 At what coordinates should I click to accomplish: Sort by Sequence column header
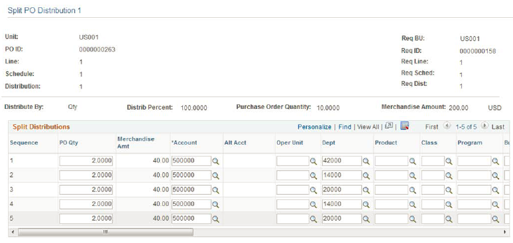coord(24,143)
